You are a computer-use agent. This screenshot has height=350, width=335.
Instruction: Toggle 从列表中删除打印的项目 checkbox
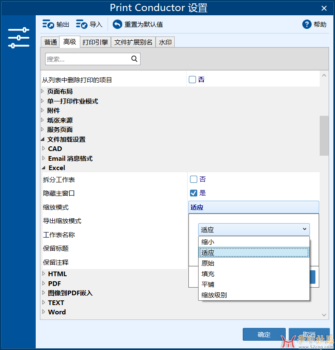click(x=192, y=79)
